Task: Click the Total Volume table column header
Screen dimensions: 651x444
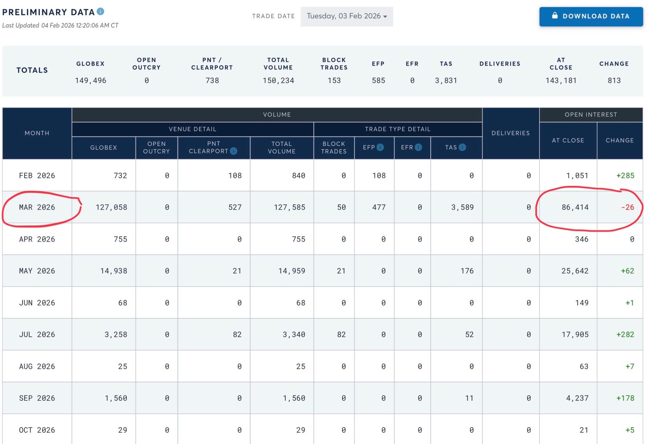Action: pyautogui.click(x=281, y=148)
